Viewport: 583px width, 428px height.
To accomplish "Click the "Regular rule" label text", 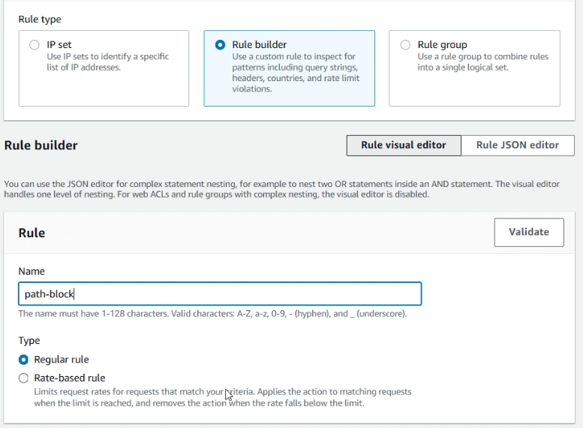I will click(62, 360).
